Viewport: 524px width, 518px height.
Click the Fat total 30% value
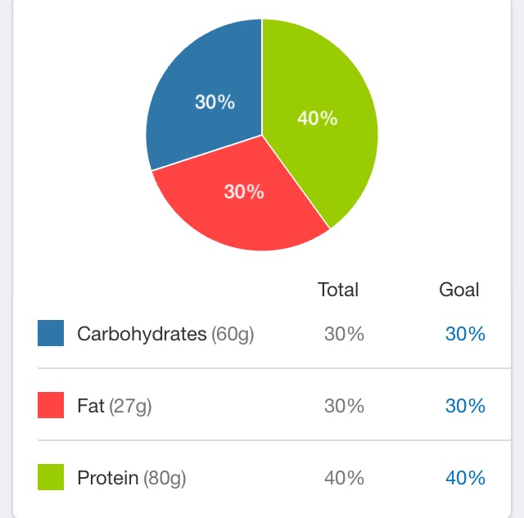coord(344,405)
